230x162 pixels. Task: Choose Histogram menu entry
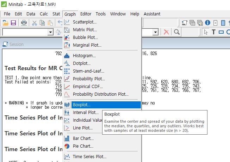click(x=102, y=56)
